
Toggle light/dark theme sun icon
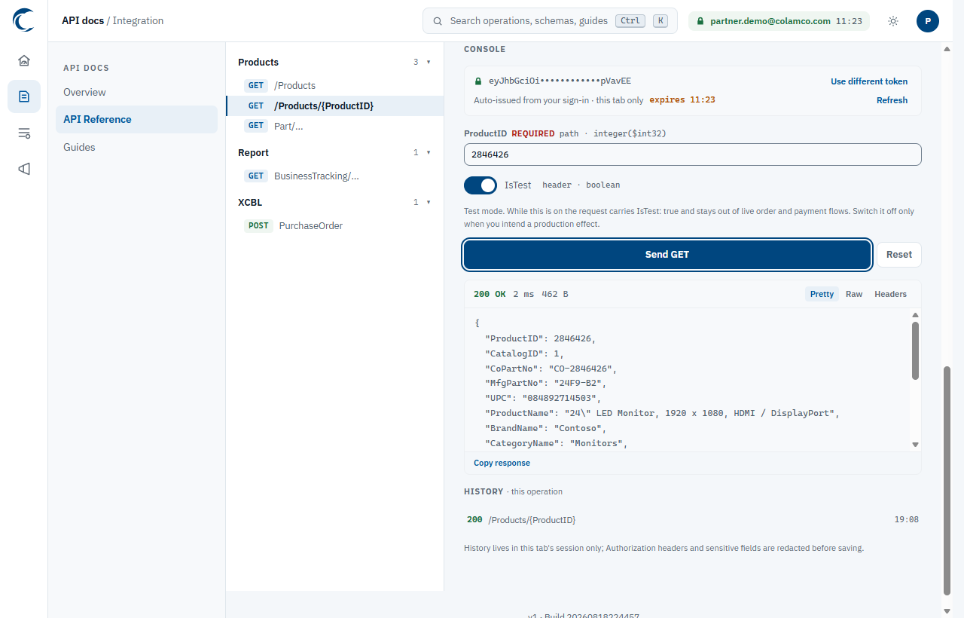point(893,21)
